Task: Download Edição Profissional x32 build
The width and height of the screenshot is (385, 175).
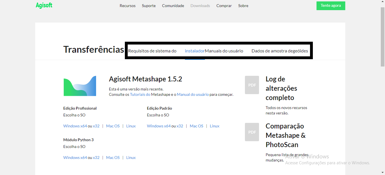Action: [x=96, y=126]
